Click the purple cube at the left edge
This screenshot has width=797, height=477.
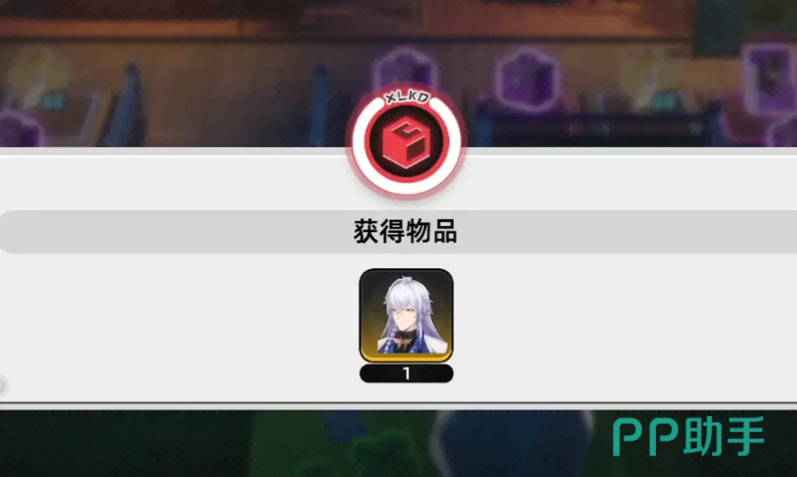click(20, 128)
